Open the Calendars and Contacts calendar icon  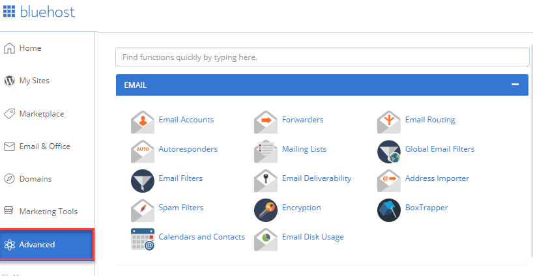coord(143,240)
